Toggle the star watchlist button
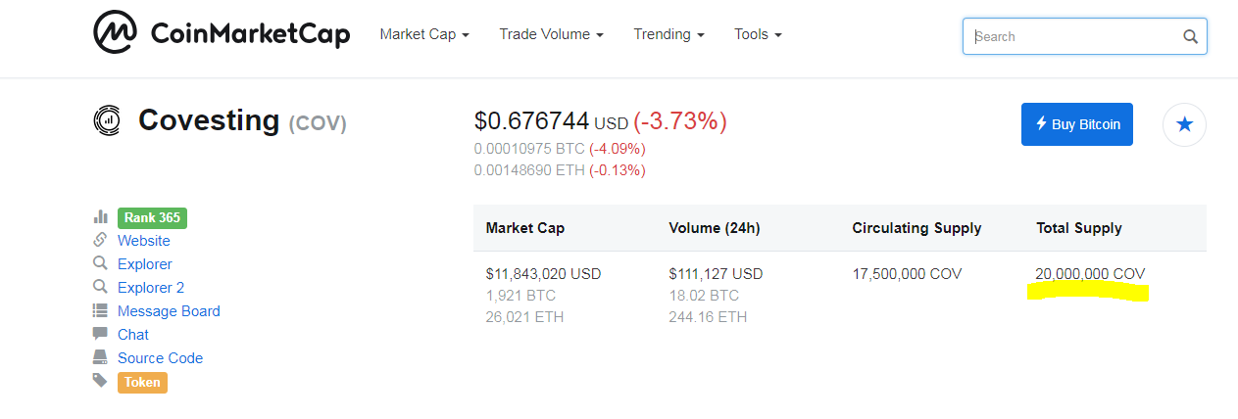 point(1184,124)
